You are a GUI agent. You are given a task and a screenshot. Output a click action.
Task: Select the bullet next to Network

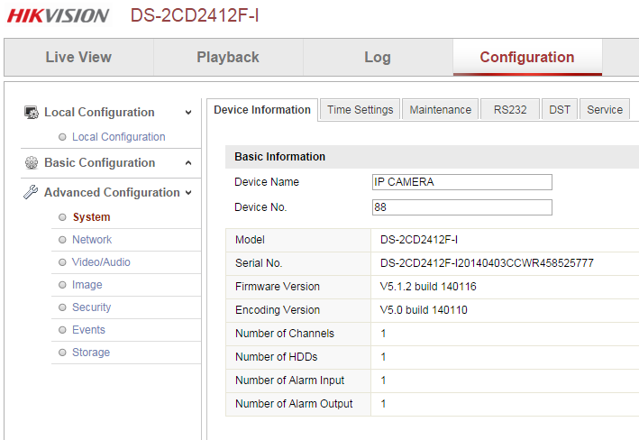click(x=62, y=240)
